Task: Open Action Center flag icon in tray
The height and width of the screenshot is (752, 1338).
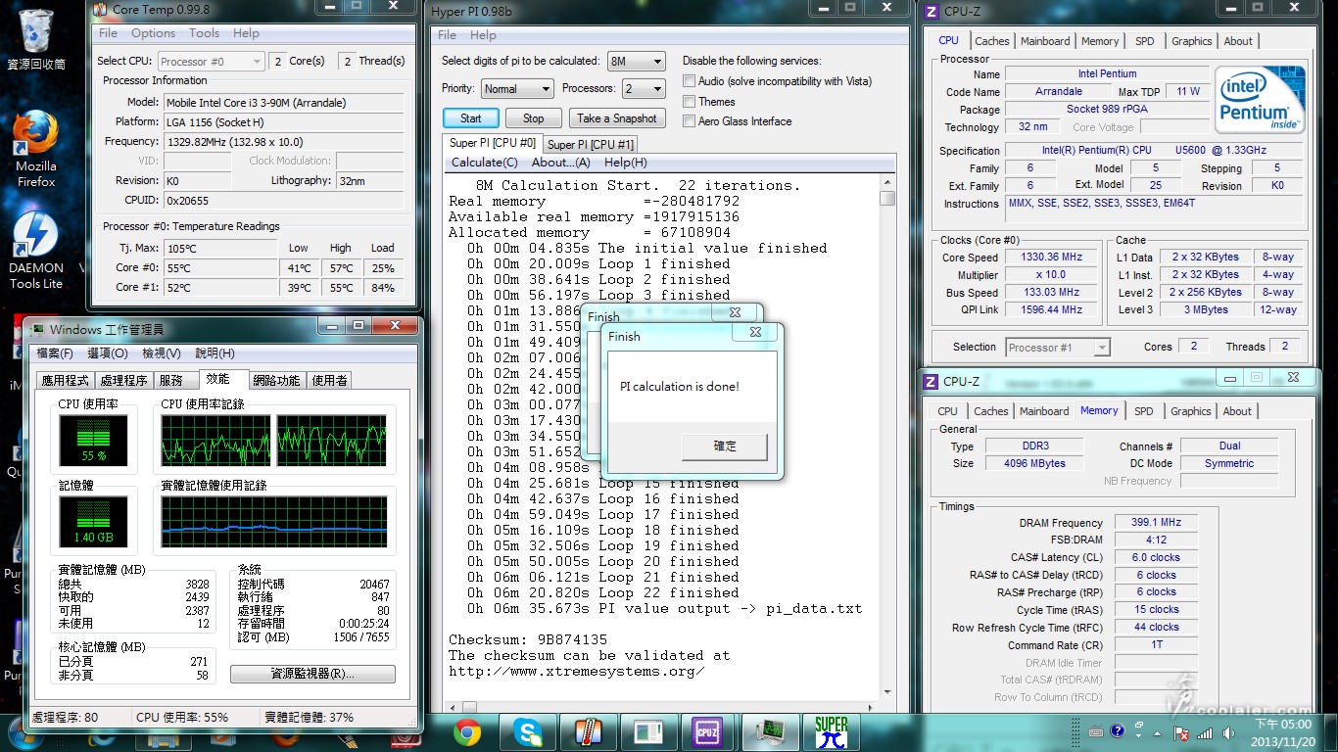Action: 1182,731
